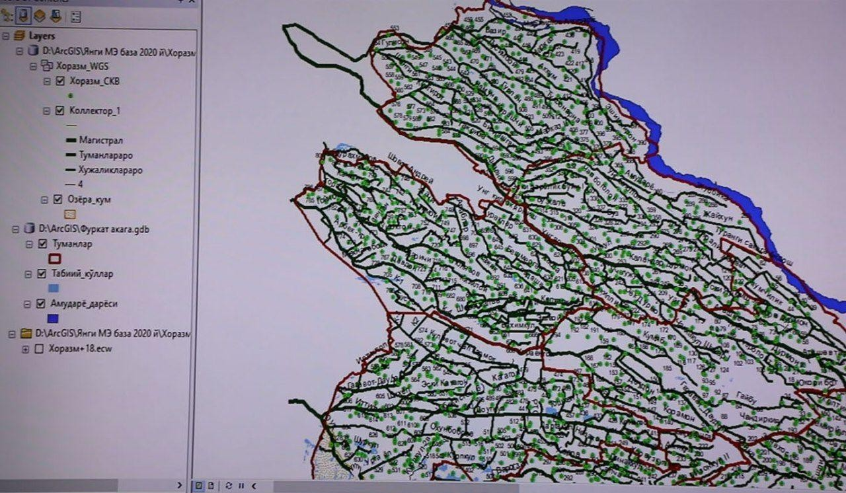Select List By Visibility icon
The image size is (846, 493).
click(x=40, y=15)
